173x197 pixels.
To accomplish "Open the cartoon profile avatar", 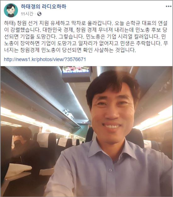I will pyautogui.click(x=11, y=10).
